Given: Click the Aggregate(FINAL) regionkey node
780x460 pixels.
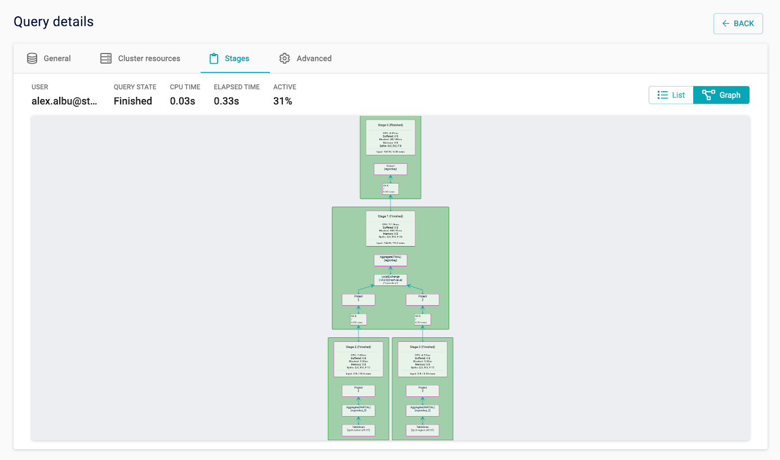Looking at the screenshot, I should pyautogui.click(x=391, y=260).
